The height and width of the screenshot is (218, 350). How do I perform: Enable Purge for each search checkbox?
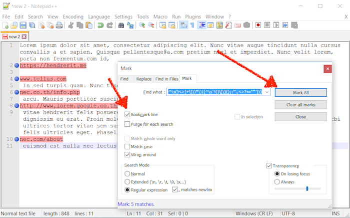coord(127,124)
